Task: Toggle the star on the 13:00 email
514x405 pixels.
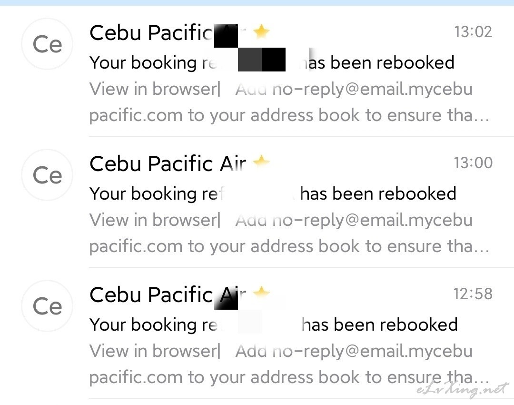Action: click(x=261, y=162)
